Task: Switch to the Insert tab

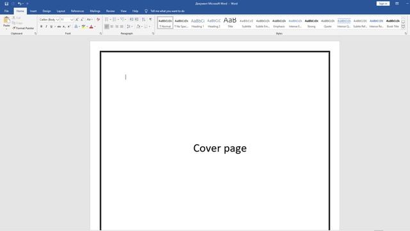Action: (x=33, y=11)
